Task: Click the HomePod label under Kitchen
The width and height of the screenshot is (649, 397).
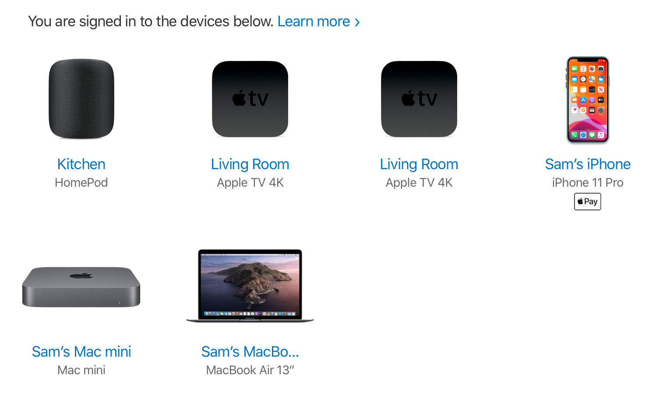Action: pos(81,183)
